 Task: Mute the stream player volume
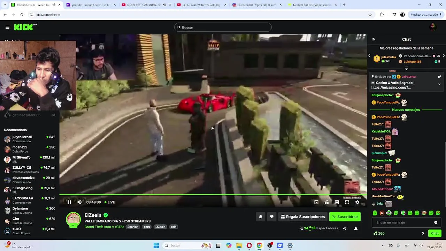click(x=79, y=202)
